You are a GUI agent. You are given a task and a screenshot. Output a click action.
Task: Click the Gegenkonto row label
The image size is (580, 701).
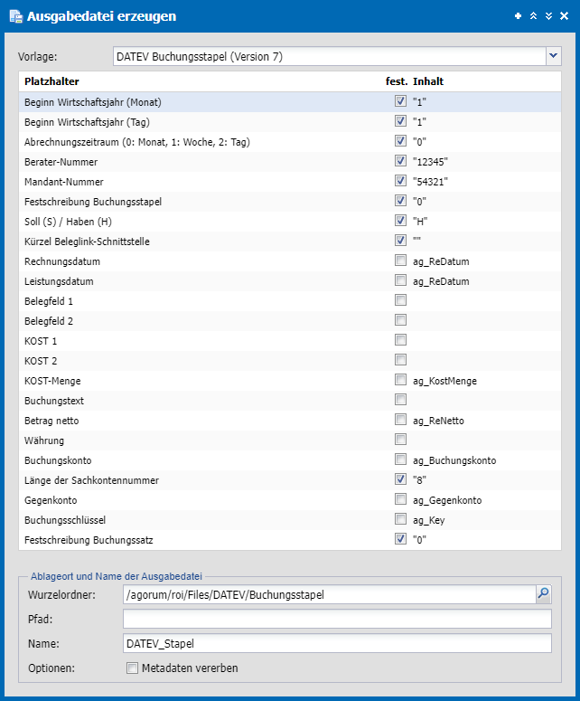[x=51, y=500]
